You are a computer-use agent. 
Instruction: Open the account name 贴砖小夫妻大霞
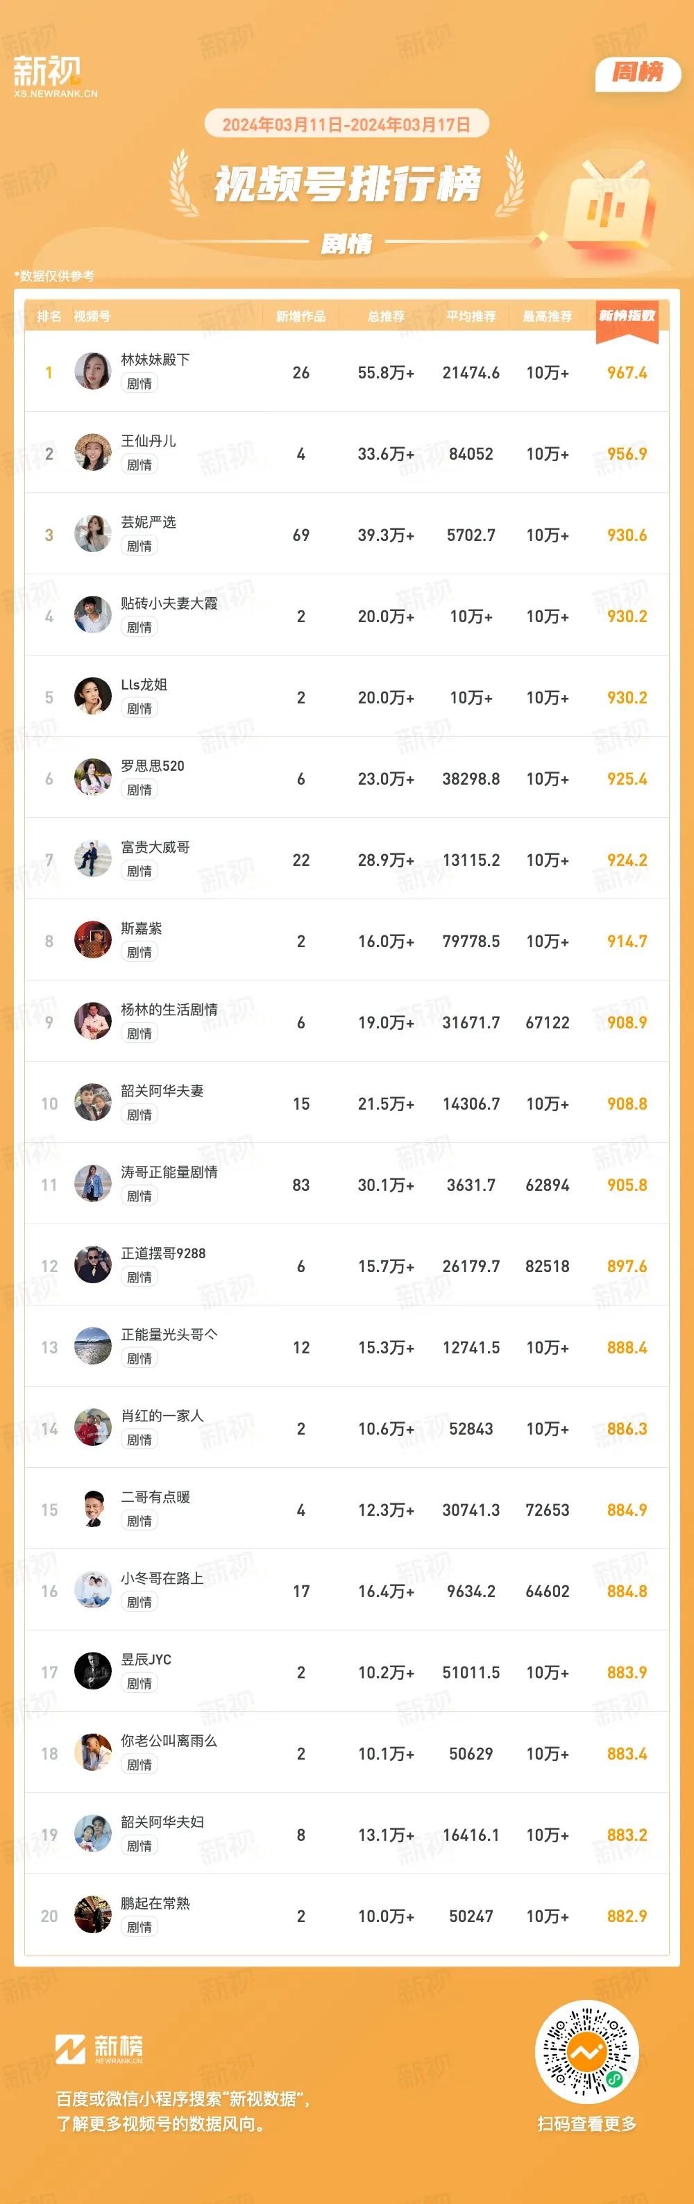(x=169, y=603)
